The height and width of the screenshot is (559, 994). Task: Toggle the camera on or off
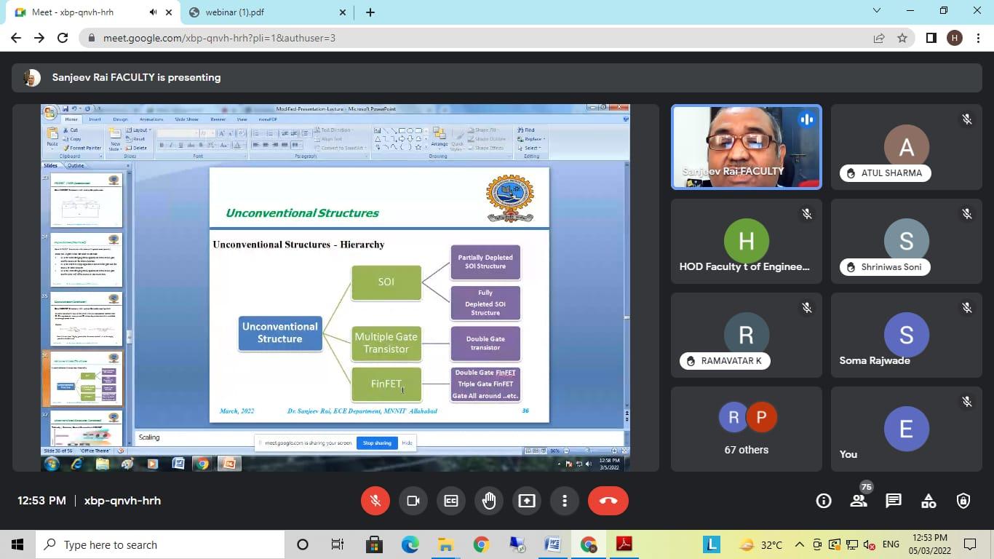pyautogui.click(x=413, y=501)
